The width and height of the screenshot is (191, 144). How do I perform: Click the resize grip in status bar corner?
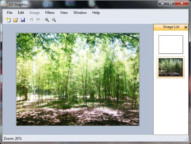pos(187,139)
